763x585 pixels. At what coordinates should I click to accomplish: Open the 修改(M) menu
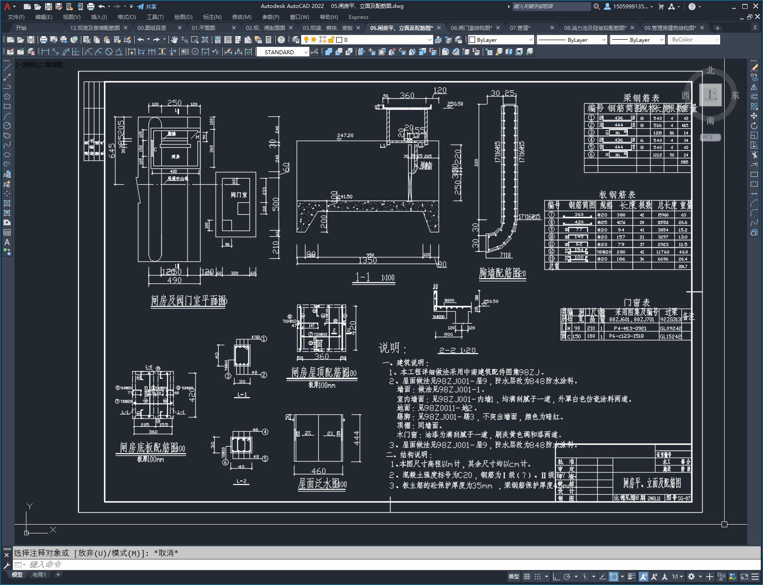point(242,17)
